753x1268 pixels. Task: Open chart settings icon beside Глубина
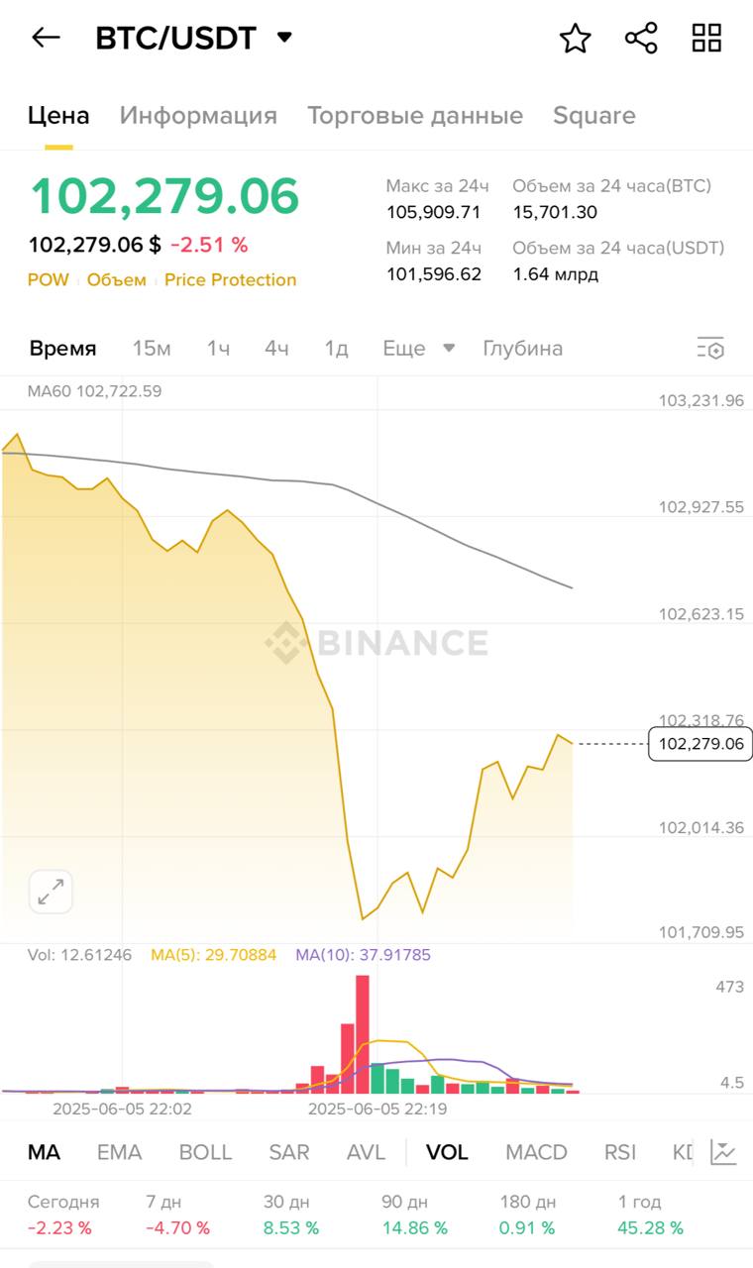710,349
